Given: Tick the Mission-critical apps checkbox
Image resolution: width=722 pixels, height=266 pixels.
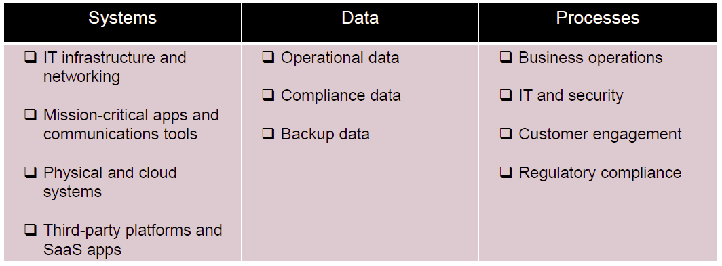Looking at the screenshot, I should pos(31,115).
